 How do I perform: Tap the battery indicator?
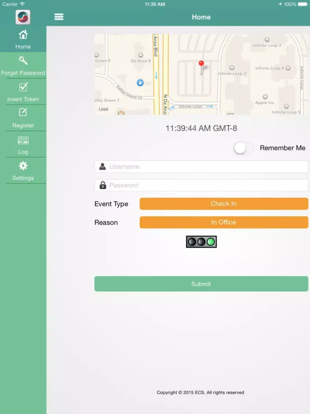coord(303,4)
